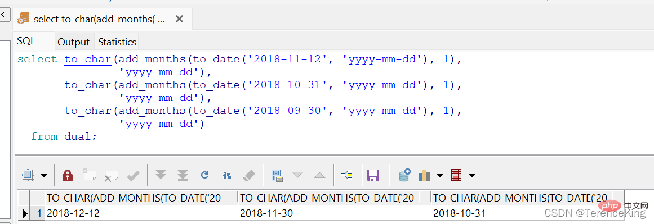Click the linked query tree icon
The image size is (654, 224).
click(x=346, y=175)
